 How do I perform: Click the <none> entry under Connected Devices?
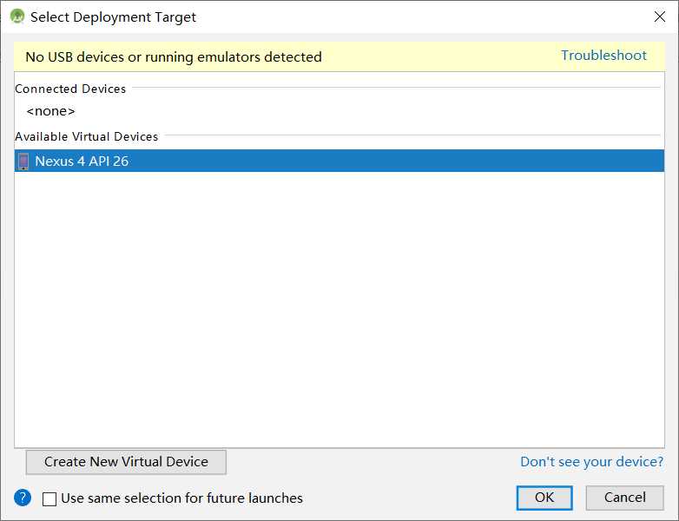(x=50, y=111)
